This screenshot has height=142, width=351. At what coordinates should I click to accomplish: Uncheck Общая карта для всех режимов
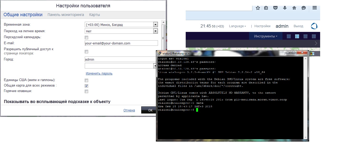point(86,86)
